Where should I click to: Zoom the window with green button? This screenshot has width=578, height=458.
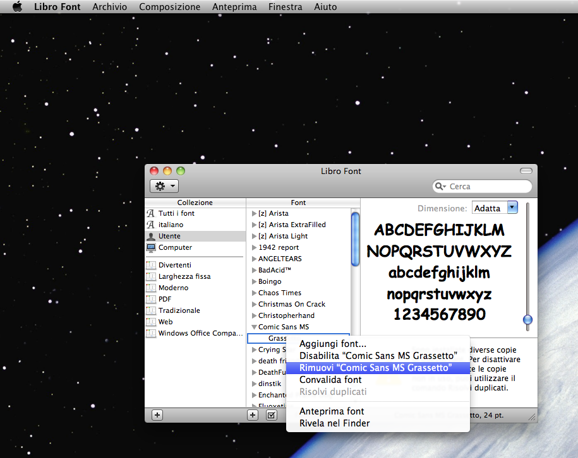[x=181, y=171]
